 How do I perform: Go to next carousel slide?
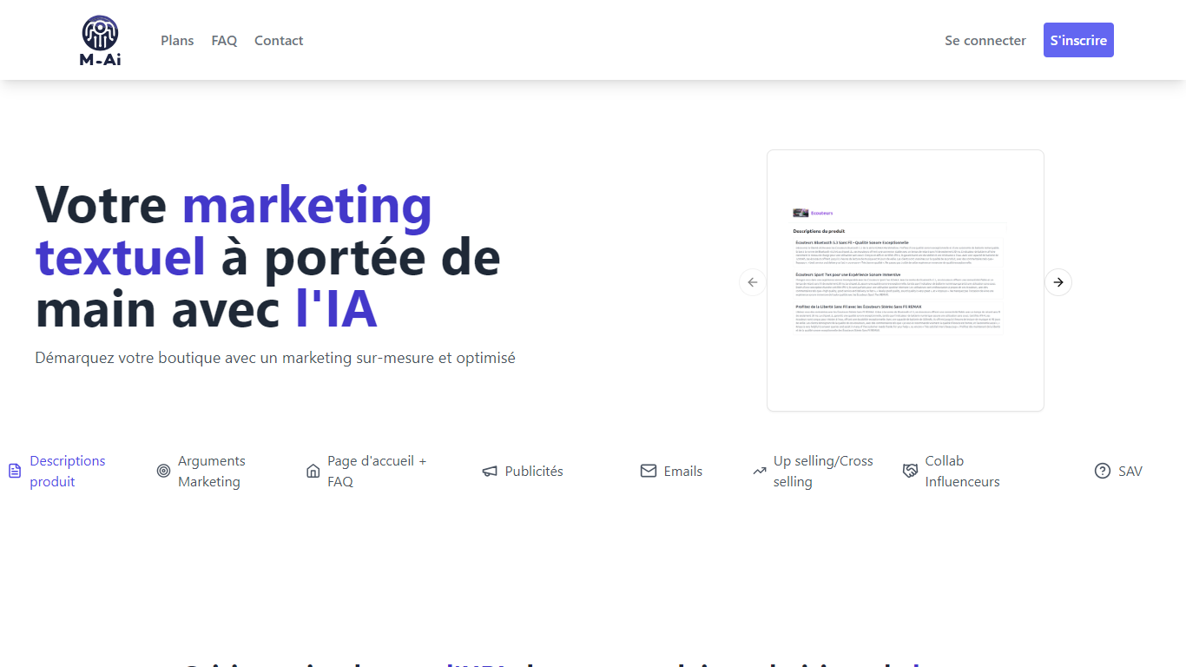coord(1058,282)
